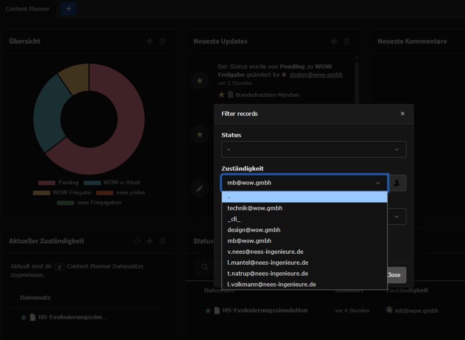This screenshot has width=465, height=340.
Task: Click the star badge of second update entry
Action: 200,134
